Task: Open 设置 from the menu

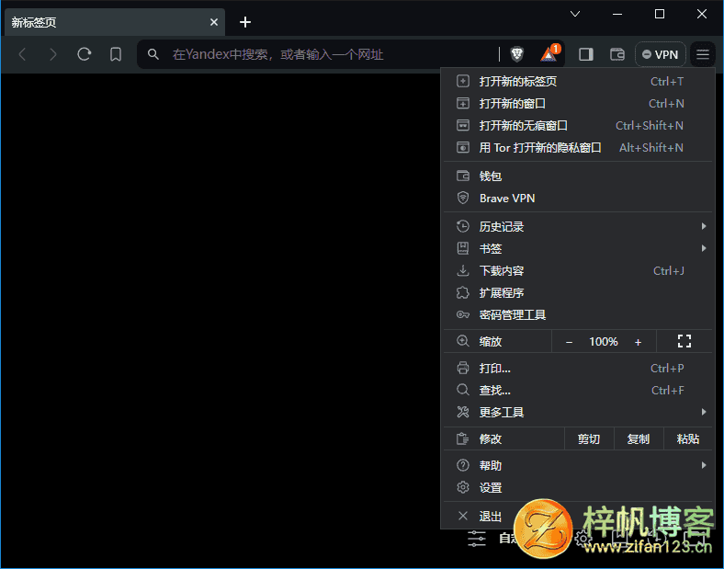Action: click(x=578, y=488)
